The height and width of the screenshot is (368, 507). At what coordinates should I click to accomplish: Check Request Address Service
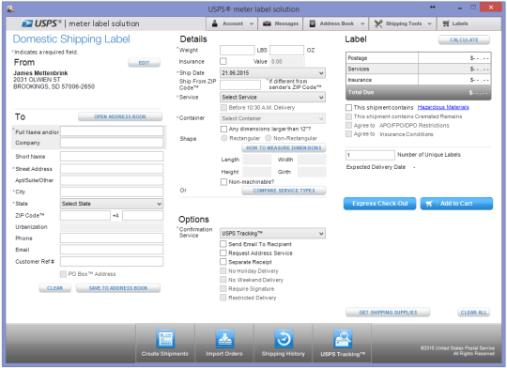pos(223,253)
